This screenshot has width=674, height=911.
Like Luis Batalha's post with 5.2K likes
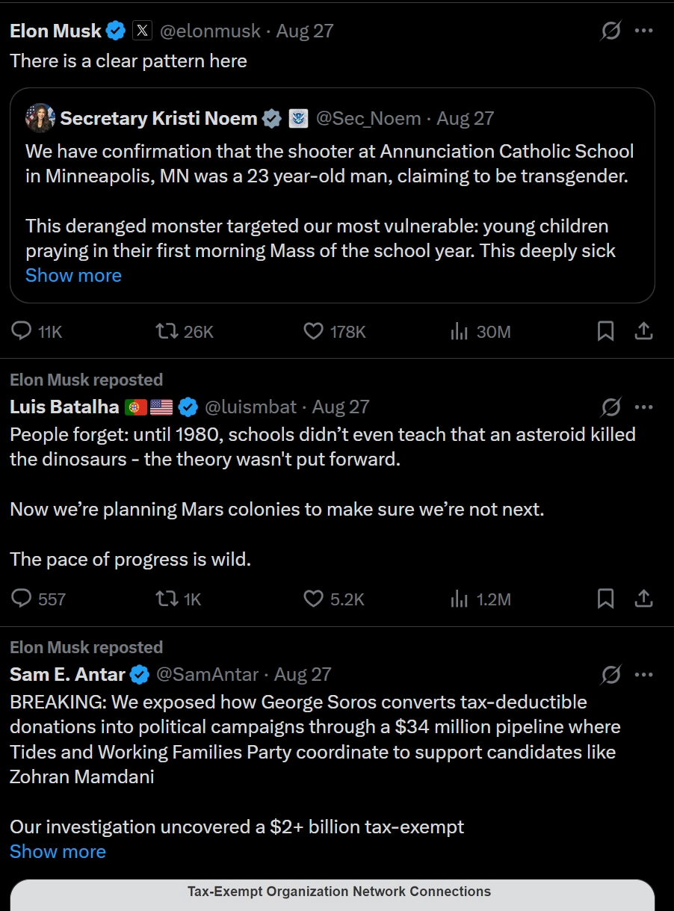[x=314, y=599]
